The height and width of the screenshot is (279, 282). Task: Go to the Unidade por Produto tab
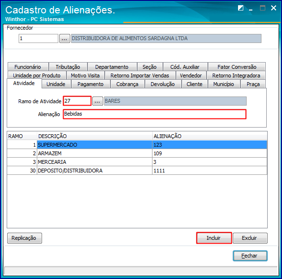[x=37, y=75]
